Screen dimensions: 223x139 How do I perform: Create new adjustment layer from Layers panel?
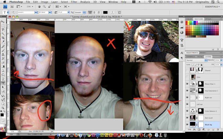pos(204,130)
